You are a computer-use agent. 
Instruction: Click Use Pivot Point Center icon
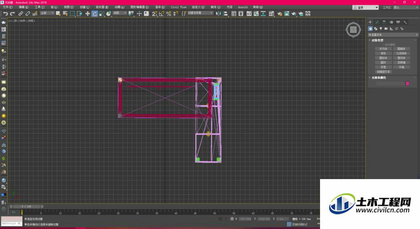coord(131,13)
